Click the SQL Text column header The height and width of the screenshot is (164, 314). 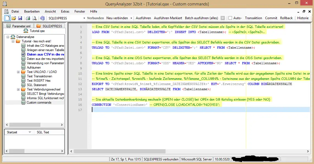click(48, 132)
